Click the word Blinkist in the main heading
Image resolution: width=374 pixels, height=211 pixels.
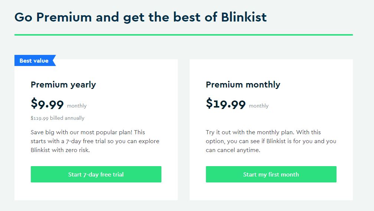click(244, 17)
